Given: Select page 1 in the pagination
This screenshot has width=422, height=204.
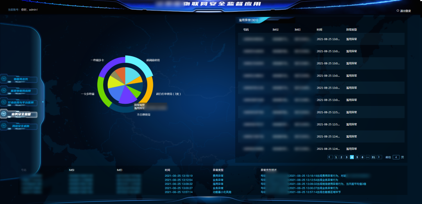Looking at the screenshot, I should click(x=336, y=157).
